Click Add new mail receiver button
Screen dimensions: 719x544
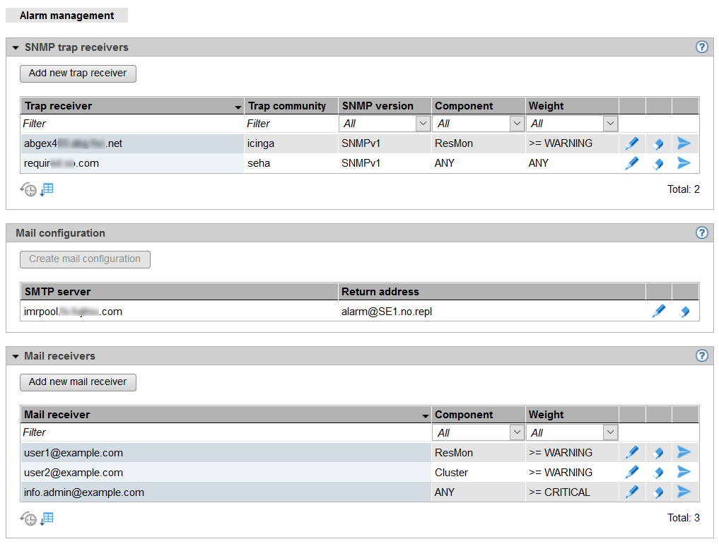coord(78,382)
